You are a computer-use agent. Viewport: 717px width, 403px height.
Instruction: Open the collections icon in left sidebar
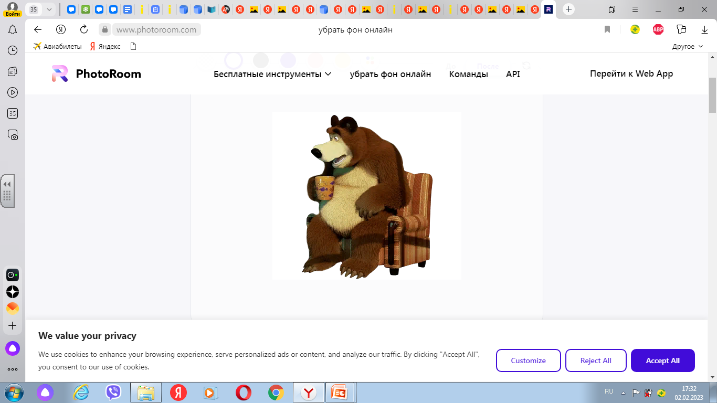click(13, 71)
